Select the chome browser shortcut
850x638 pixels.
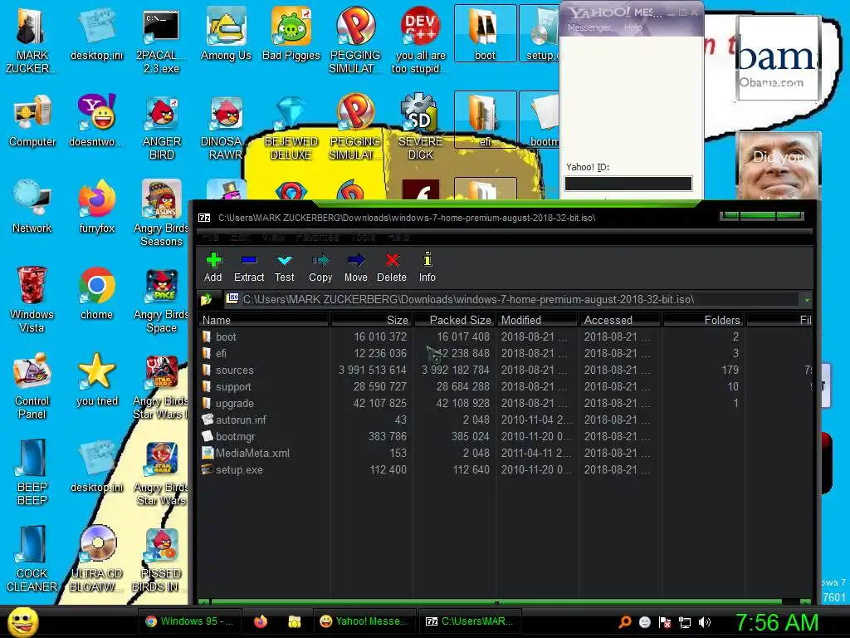96,293
